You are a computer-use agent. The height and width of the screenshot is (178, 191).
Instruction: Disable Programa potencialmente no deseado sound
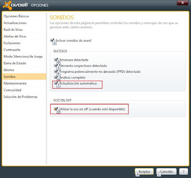[x=56, y=72]
